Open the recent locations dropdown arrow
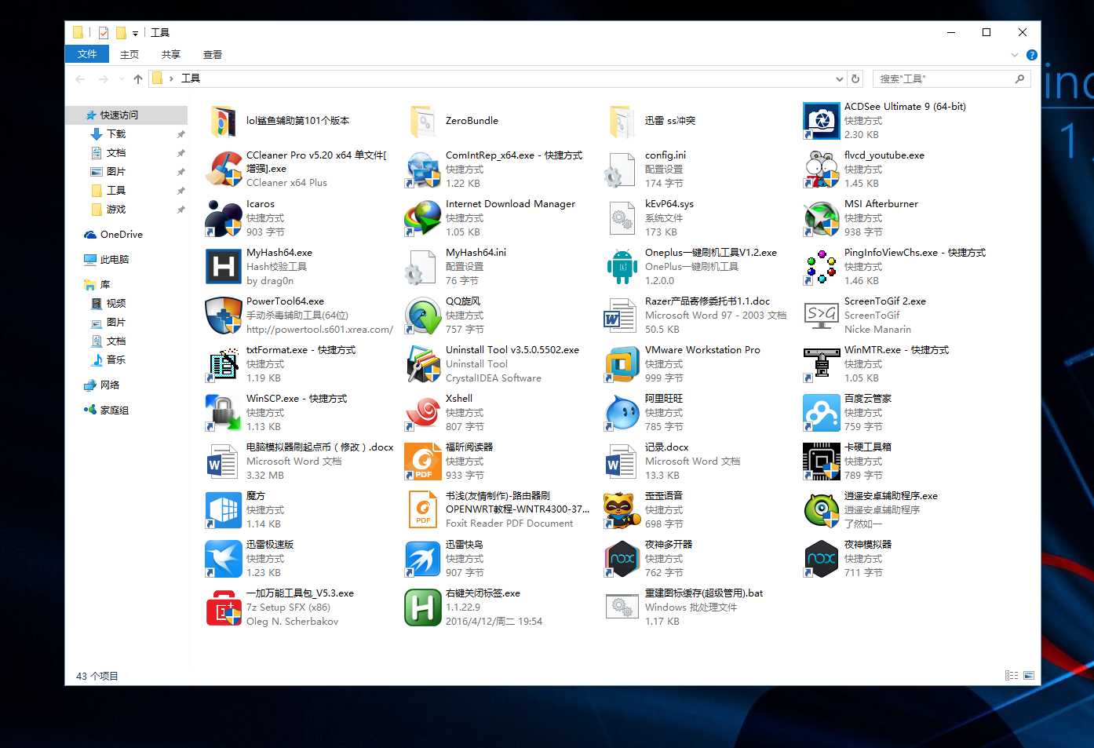 coord(122,78)
